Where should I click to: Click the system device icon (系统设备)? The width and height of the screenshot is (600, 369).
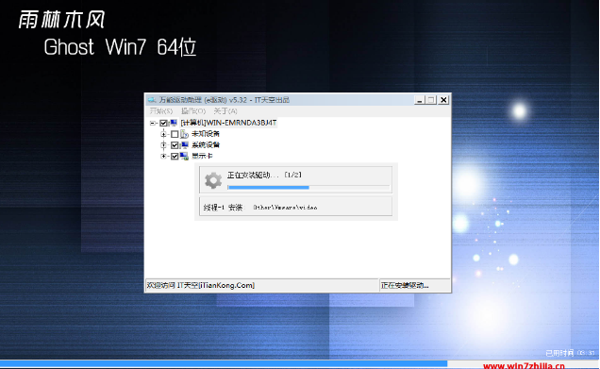click(x=185, y=145)
